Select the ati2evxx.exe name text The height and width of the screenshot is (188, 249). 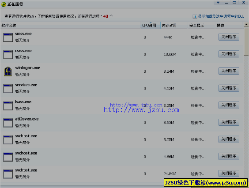coord(27,119)
